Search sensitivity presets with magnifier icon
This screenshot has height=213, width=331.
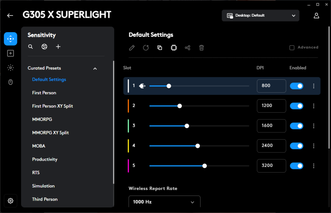click(x=31, y=47)
